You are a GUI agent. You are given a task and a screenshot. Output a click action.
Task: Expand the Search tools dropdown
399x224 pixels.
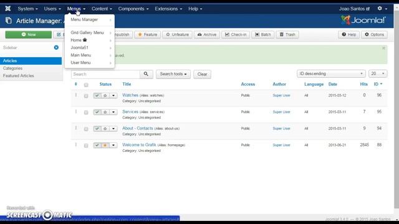(x=173, y=74)
